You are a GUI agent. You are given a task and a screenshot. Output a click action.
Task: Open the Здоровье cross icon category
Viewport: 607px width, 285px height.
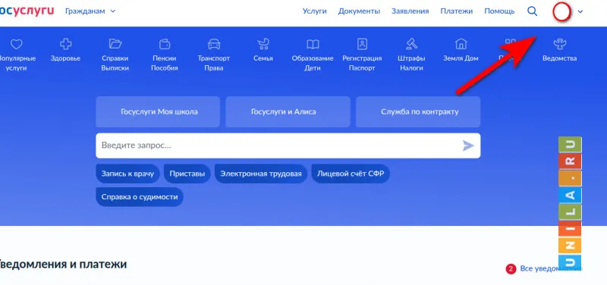pos(65,44)
